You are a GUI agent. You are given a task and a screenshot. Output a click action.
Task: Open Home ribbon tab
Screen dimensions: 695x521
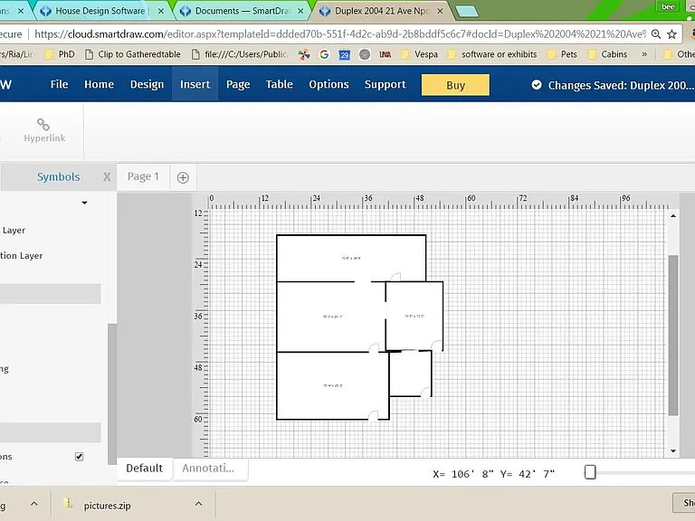click(99, 84)
